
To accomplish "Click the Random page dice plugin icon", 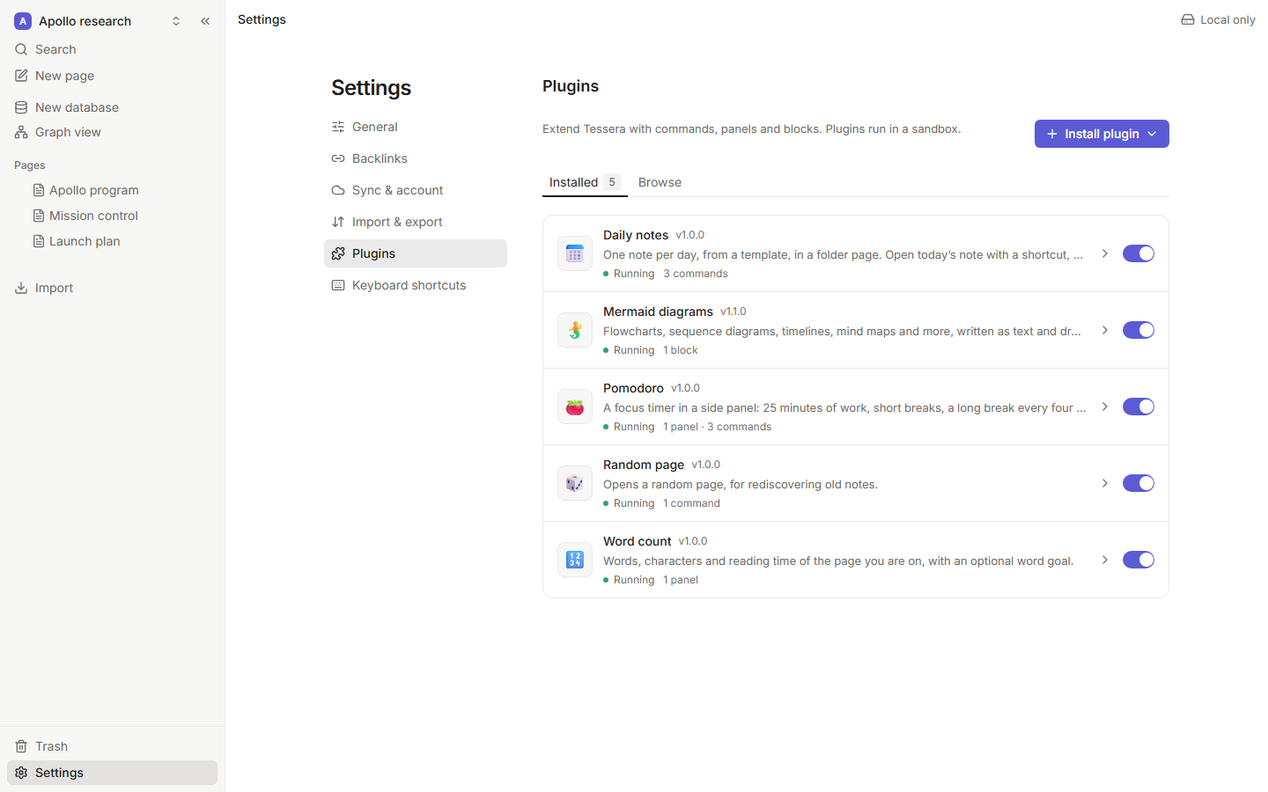I will pyautogui.click(x=575, y=483).
